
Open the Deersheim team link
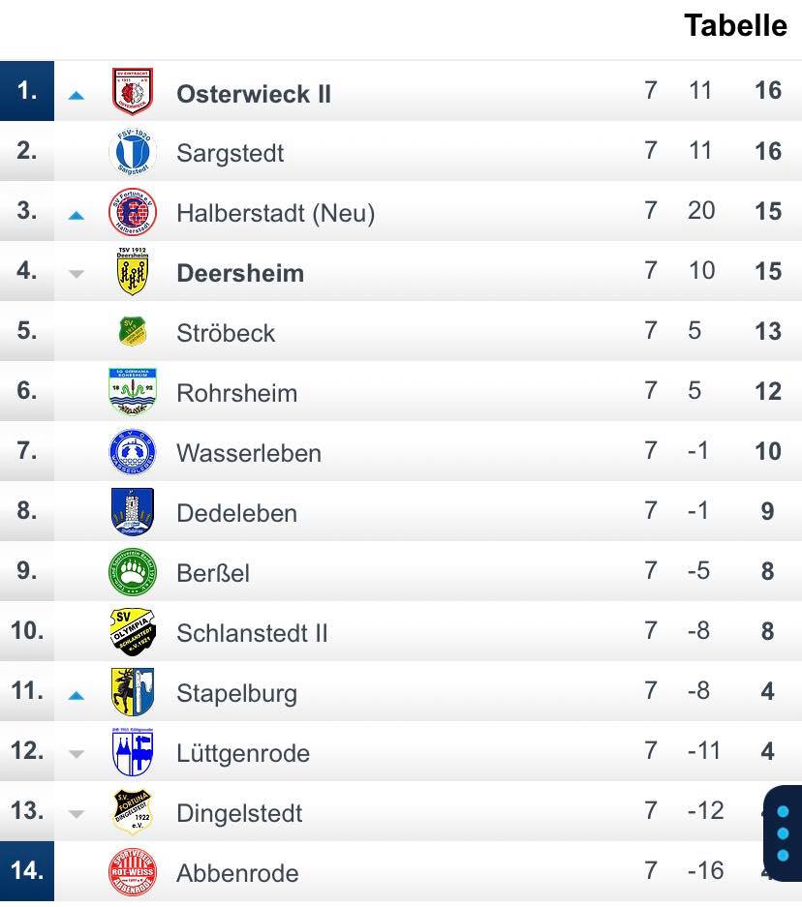tap(240, 273)
